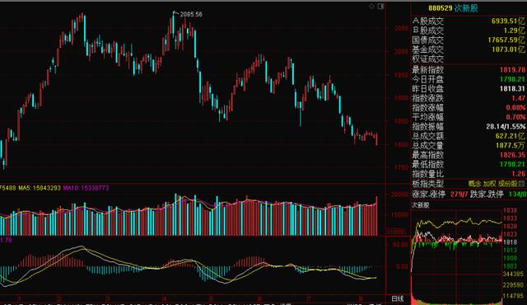
Task: Click the B股成交 row label
Action: (428, 30)
